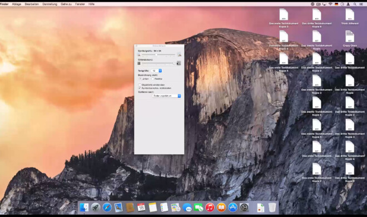Launch Launchpad rocket icon in Dock
The height and width of the screenshot is (217, 367).
[x=96, y=208]
